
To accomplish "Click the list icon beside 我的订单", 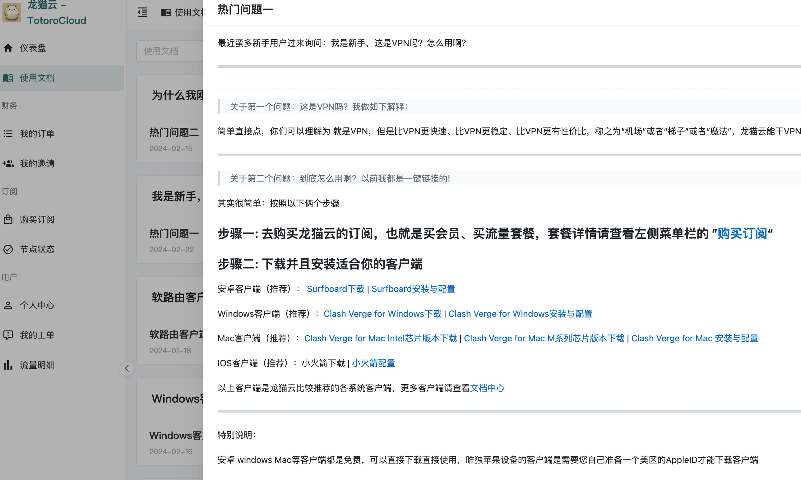I will click(8, 134).
